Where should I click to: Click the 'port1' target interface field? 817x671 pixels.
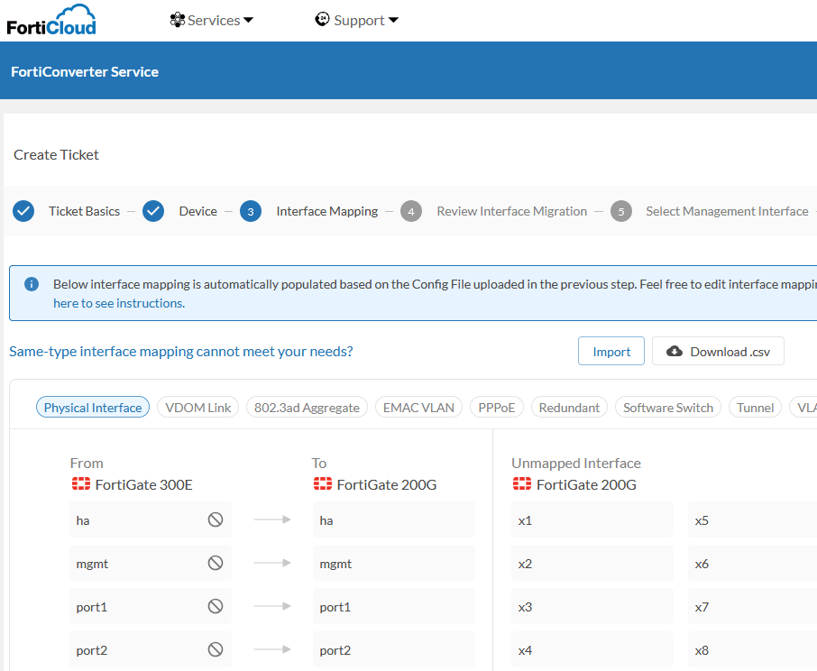(x=394, y=606)
